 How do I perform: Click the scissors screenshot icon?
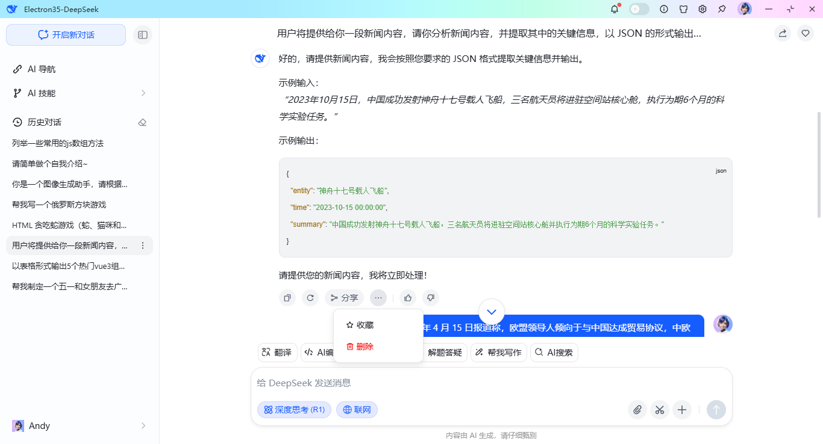click(x=660, y=410)
